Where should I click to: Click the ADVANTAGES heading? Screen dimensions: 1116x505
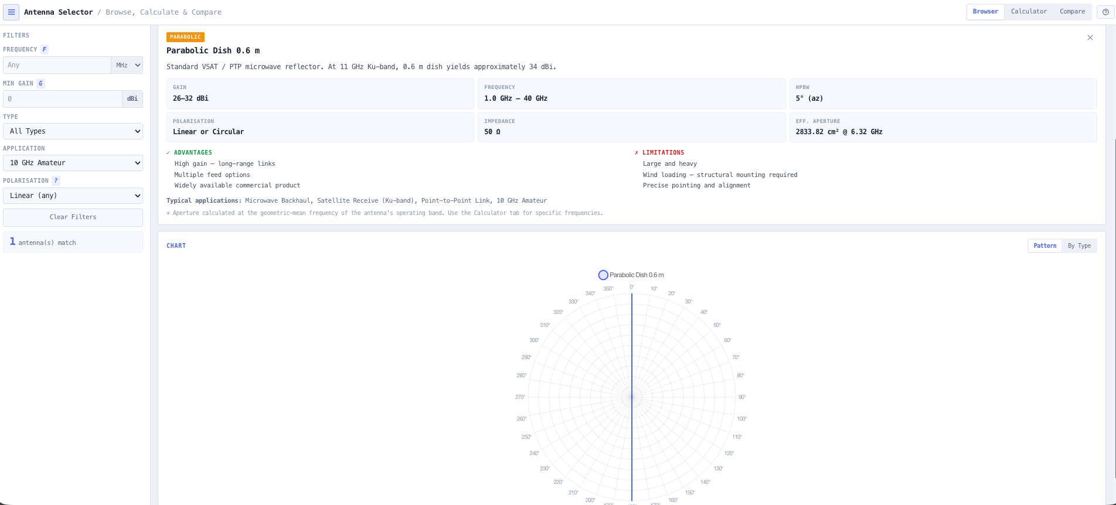189,152
